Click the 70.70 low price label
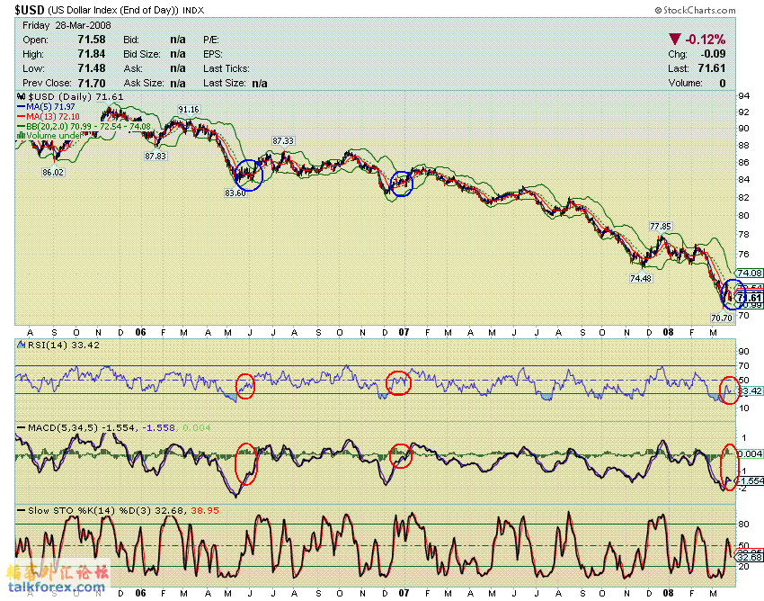 (x=722, y=318)
